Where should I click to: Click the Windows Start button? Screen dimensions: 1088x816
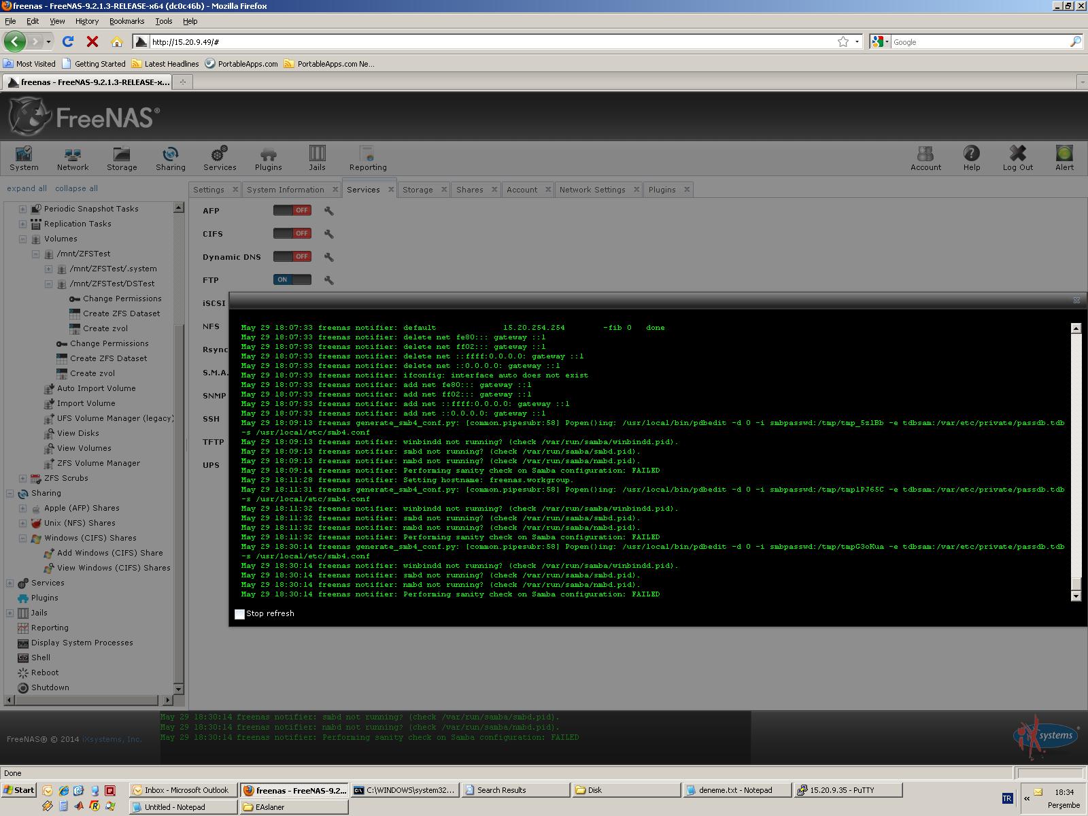click(x=19, y=790)
